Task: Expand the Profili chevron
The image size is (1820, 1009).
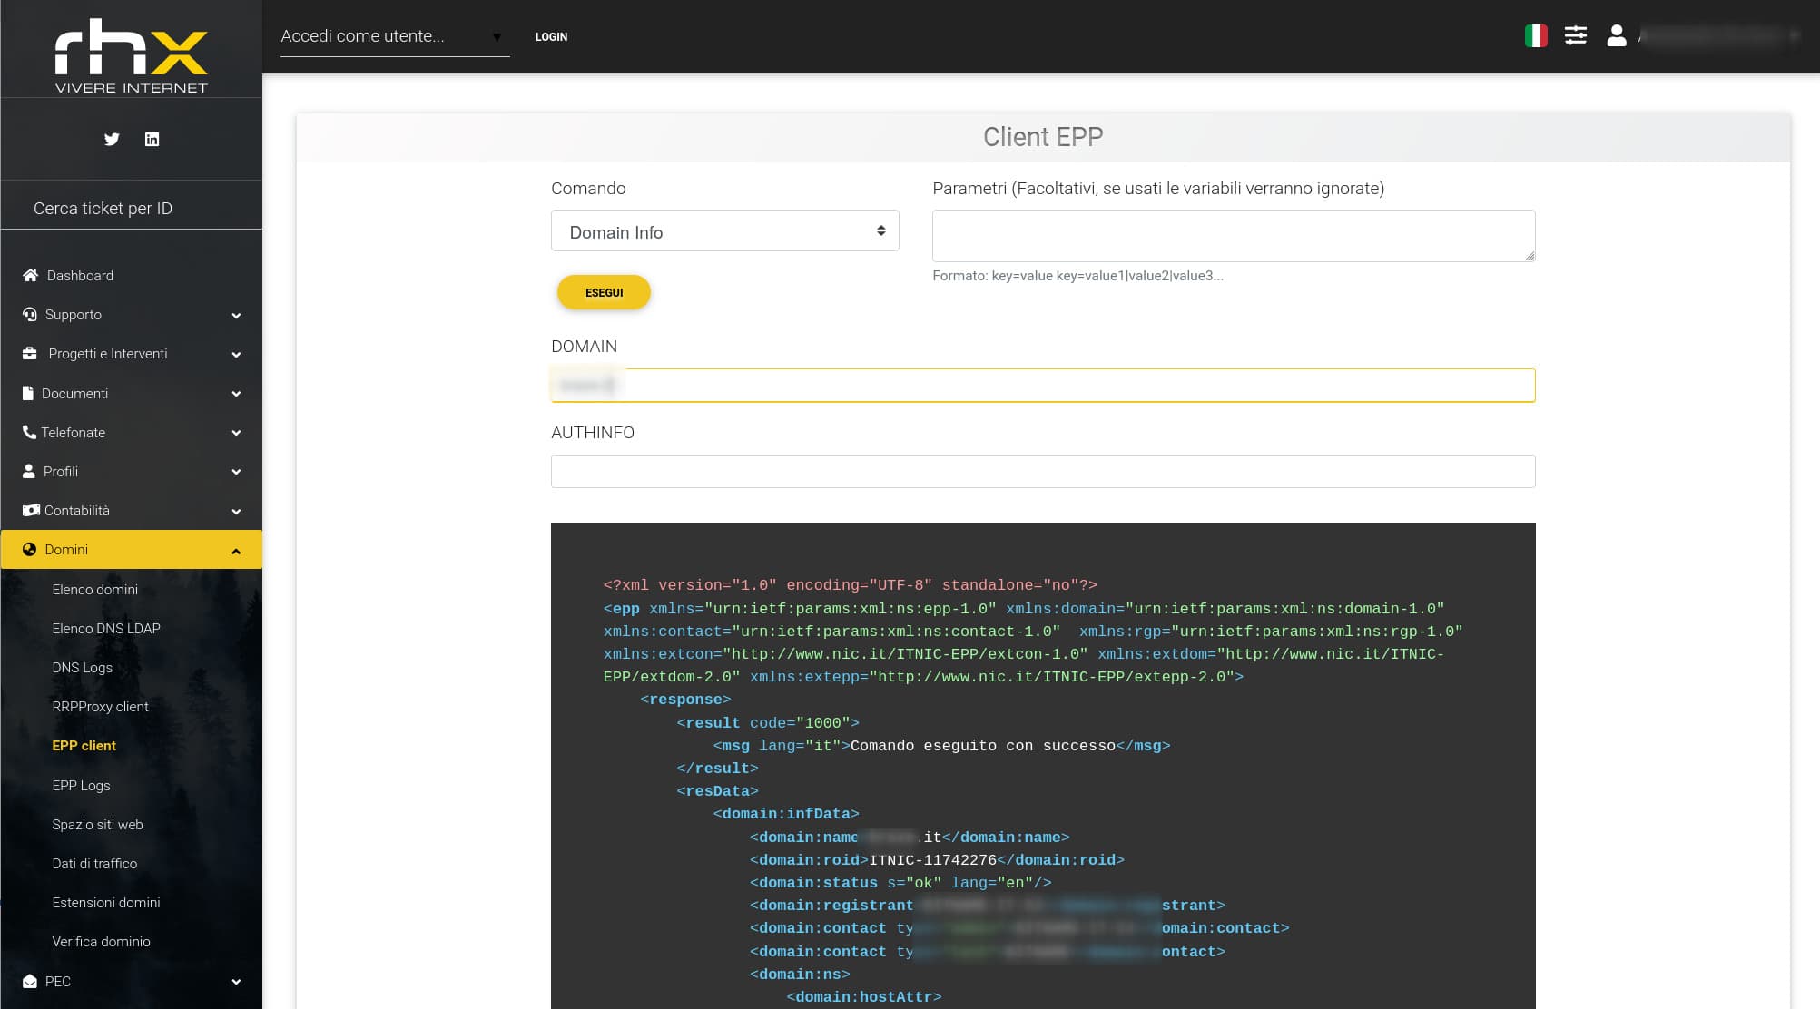Action: pos(236,472)
